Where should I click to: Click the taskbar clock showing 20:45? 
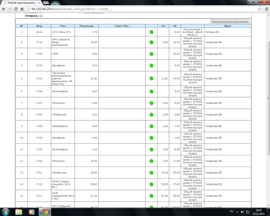[259, 212]
